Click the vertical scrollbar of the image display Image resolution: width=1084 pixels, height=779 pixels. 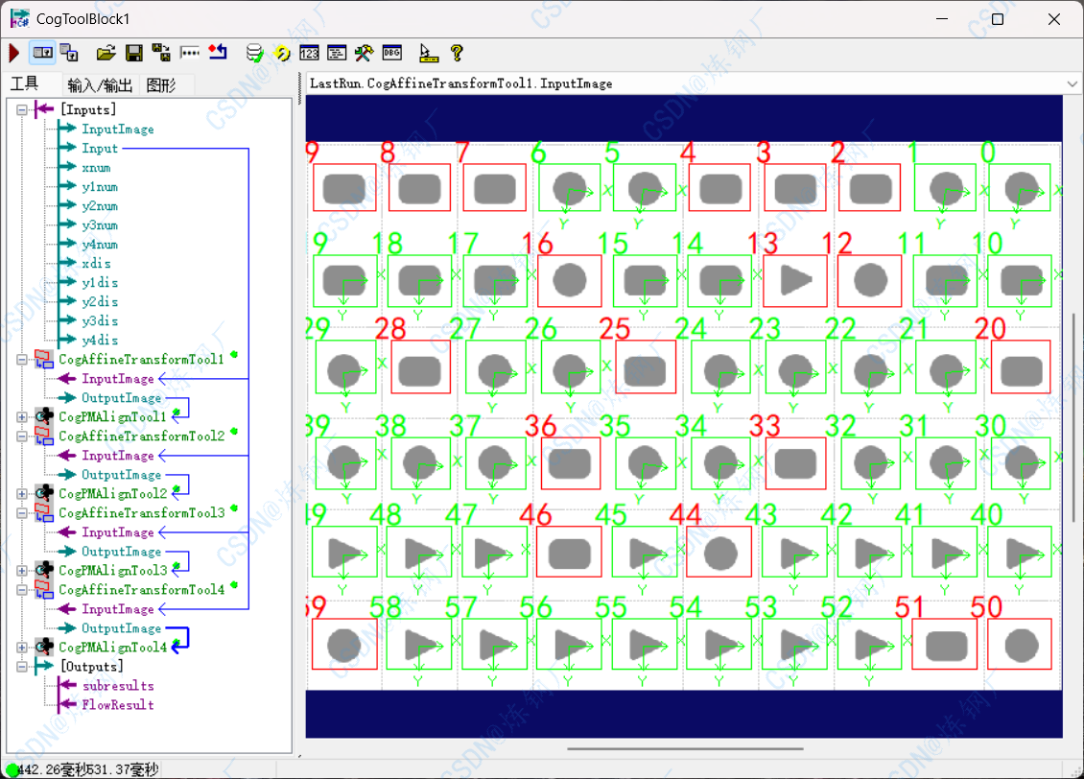pyautogui.click(x=1073, y=416)
